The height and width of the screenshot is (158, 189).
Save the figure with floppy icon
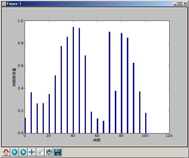pos(58,152)
